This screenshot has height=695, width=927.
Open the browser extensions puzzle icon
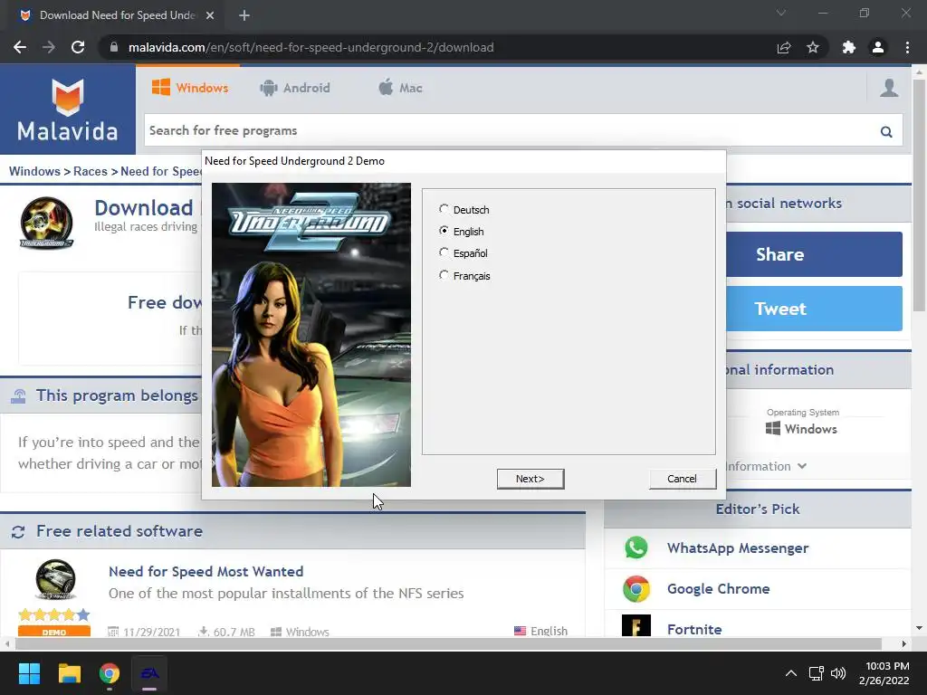(x=849, y=47)
